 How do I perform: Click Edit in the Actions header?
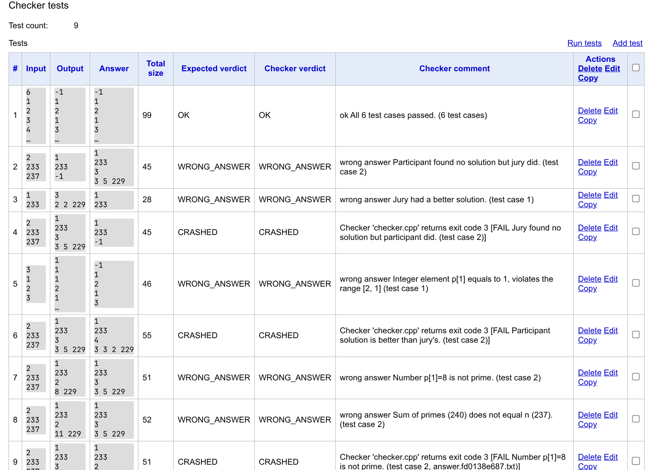tap(612, 69)
